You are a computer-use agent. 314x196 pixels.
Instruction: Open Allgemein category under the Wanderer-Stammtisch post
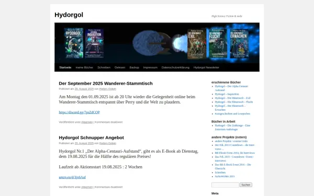pos(87,122)
